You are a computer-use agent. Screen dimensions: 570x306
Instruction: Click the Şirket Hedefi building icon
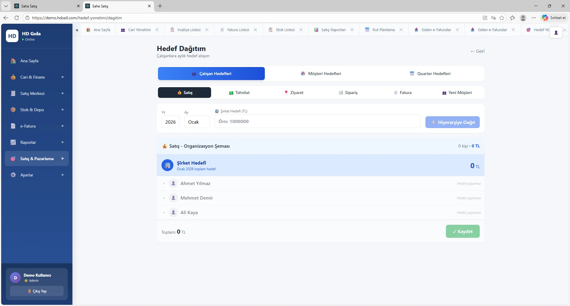[x=167, y=165]
